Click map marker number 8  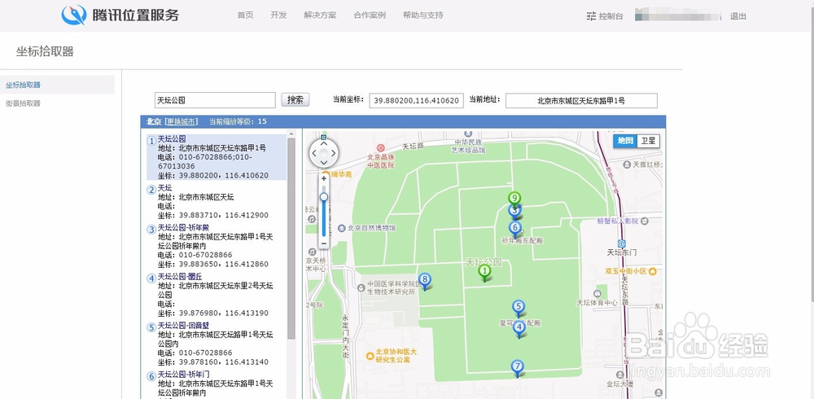pyautogui.click(x=425, y=282)
